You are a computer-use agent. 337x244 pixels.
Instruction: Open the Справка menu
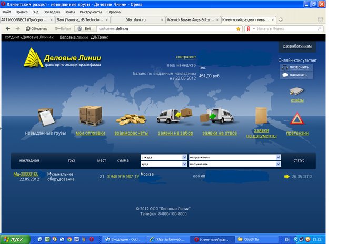point(114,12)
